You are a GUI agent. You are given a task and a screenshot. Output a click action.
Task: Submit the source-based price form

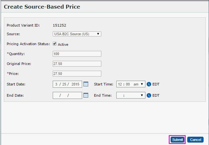pyautogui.click(x=177, y=140)
